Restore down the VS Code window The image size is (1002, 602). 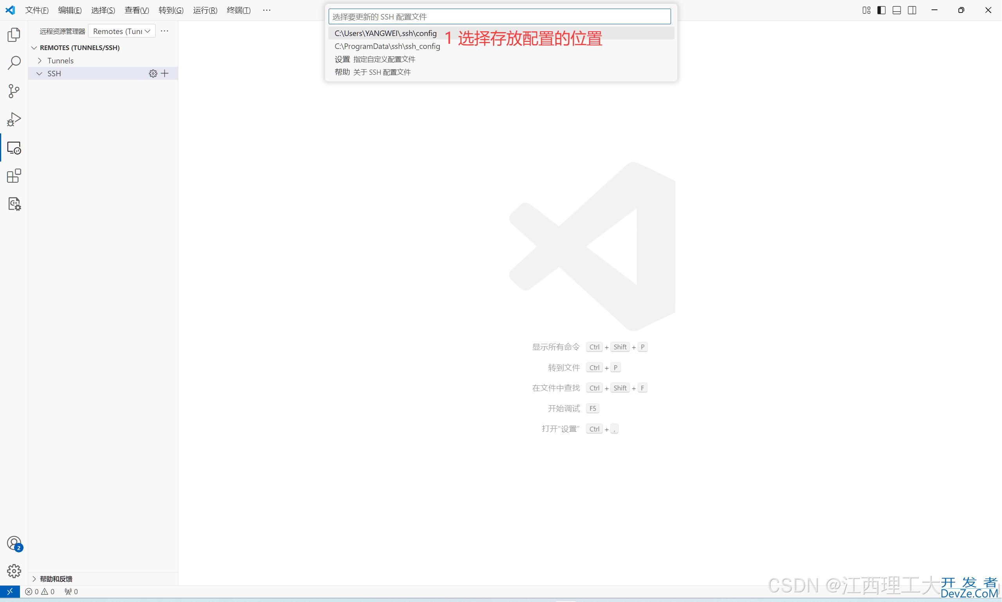[961, 10]
